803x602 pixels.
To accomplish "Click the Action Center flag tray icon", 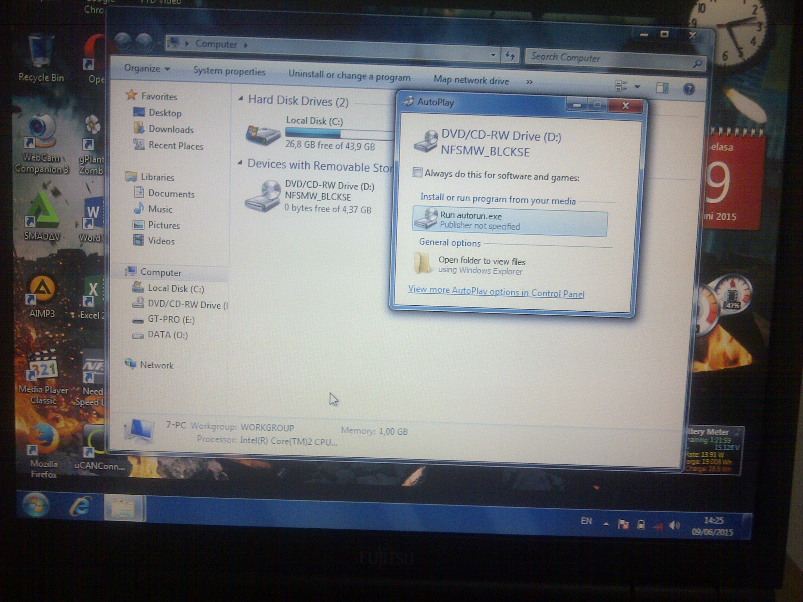I will pyautogui.click(x=623, y=524).
